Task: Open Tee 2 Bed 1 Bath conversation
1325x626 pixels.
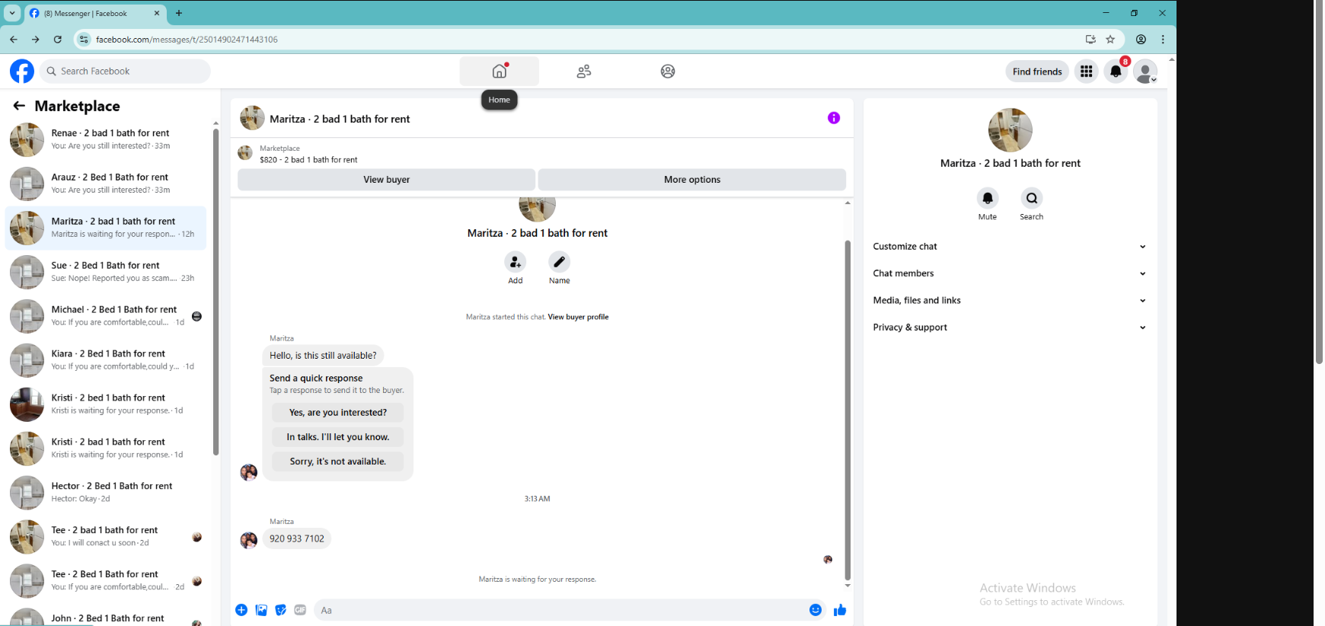Action: tap(106, 581)
